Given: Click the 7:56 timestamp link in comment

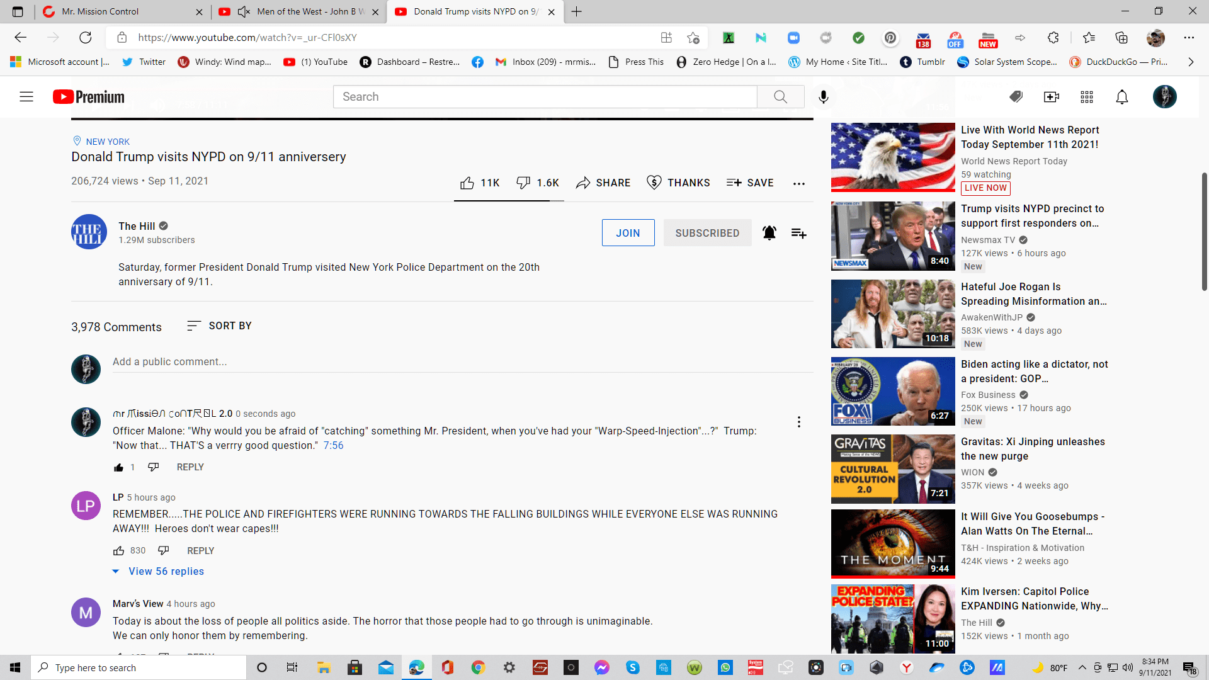Looking at the screenshot, I should 333,446.
